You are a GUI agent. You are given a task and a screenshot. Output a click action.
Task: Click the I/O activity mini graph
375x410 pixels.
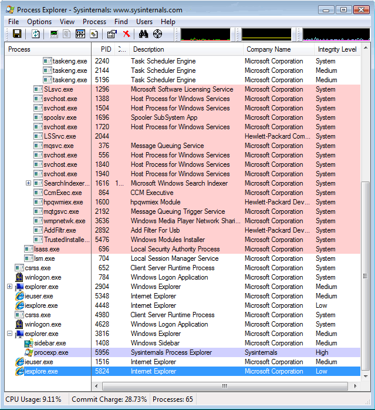[x=336, y=35]
